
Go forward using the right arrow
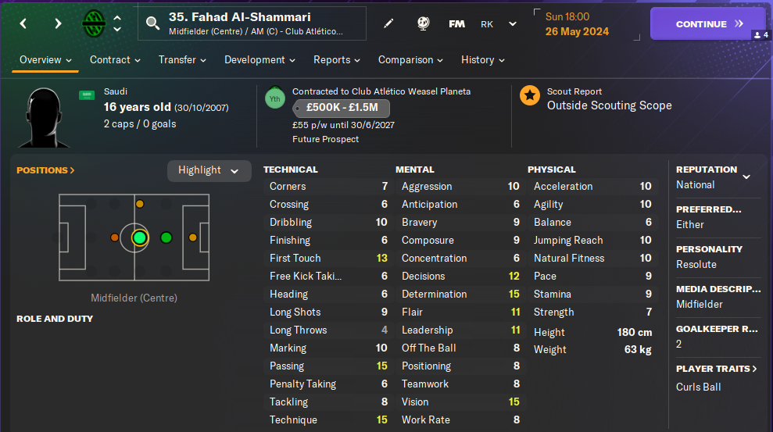click(x=58, y=23)
